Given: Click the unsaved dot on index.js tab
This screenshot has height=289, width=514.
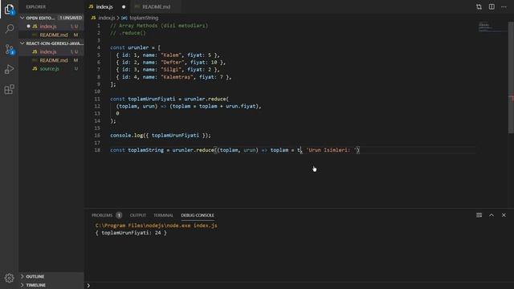Looking at the screenshot, I should pos(124,7).
